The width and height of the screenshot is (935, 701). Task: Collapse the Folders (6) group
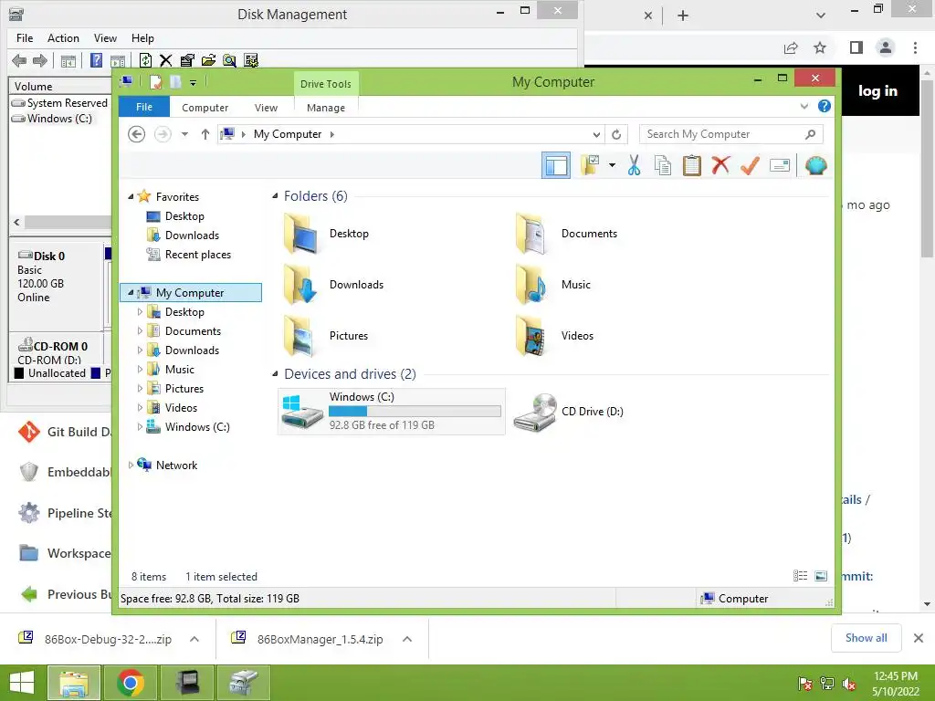(275, 196)
